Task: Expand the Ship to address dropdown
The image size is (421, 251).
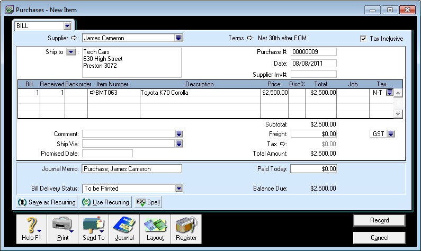Action: (71, 52)
